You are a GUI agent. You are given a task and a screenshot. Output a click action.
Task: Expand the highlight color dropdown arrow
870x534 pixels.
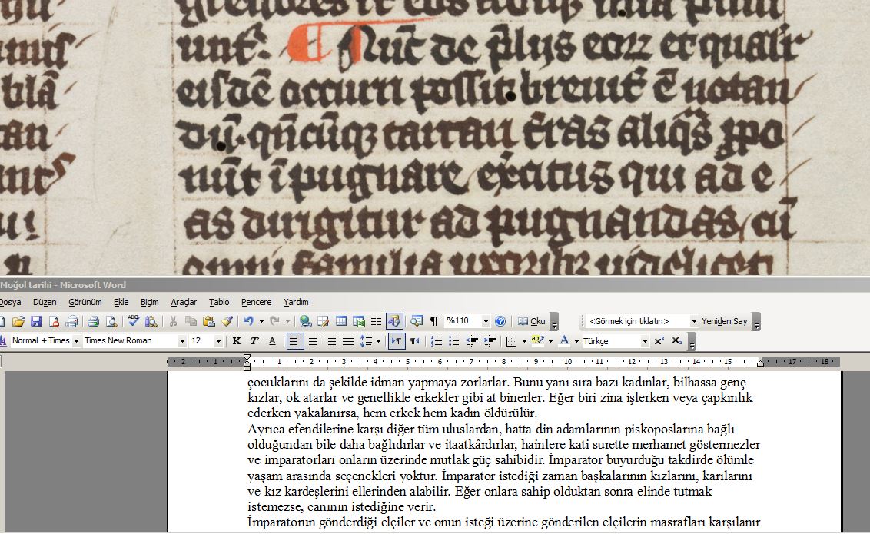pos(550,342)
